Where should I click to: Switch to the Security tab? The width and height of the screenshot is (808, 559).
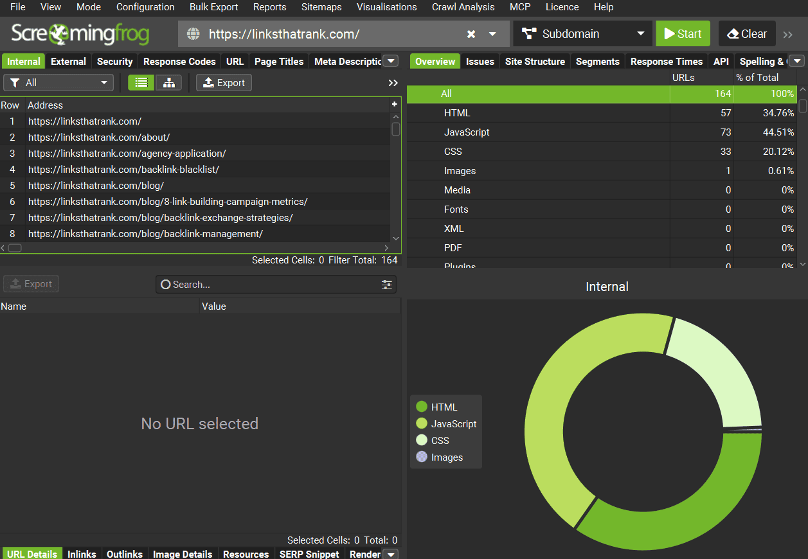tap(114, 62)
